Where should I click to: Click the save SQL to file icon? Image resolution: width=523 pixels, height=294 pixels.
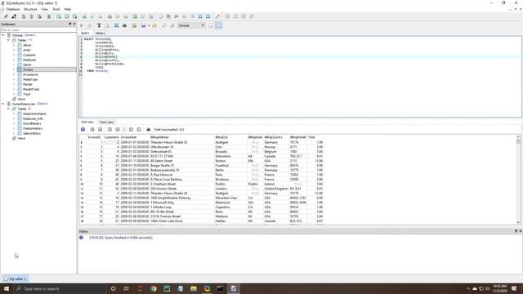click(144, 25)
